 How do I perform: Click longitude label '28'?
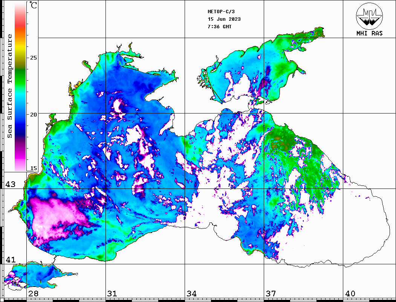click(33, 293)
